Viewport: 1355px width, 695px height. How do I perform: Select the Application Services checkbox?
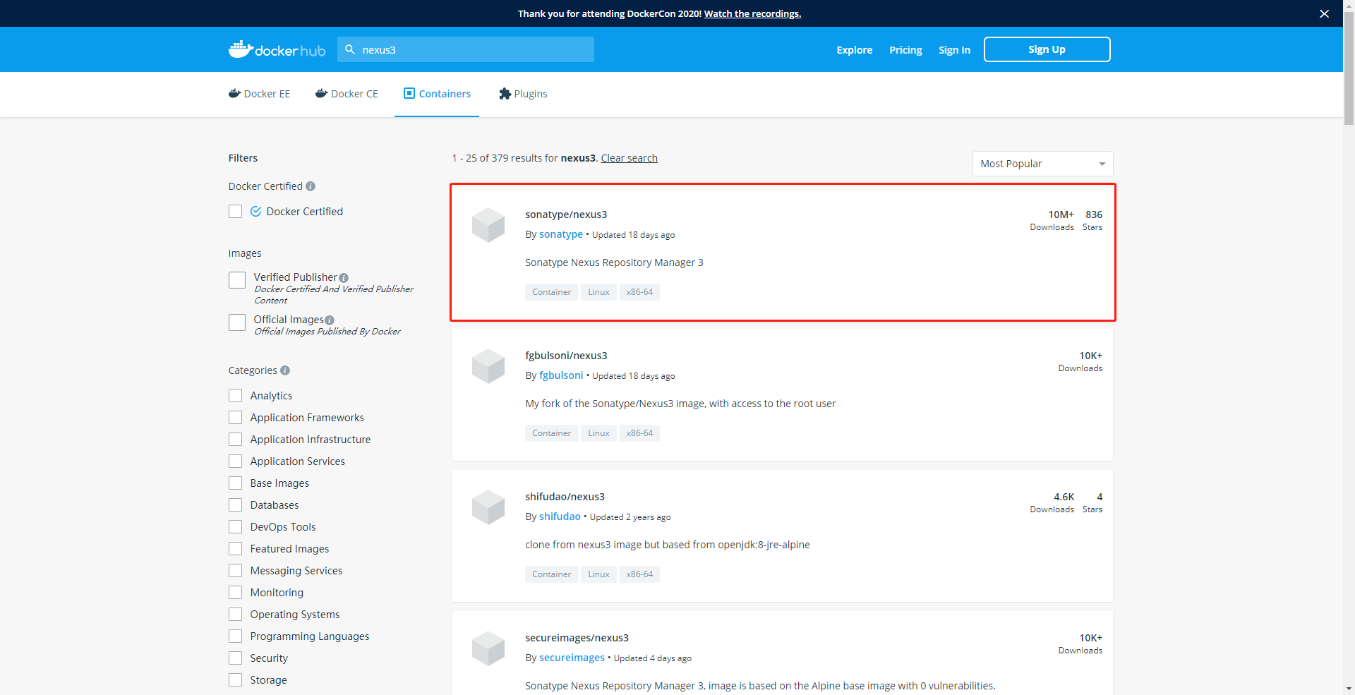(x=236, y=461)
